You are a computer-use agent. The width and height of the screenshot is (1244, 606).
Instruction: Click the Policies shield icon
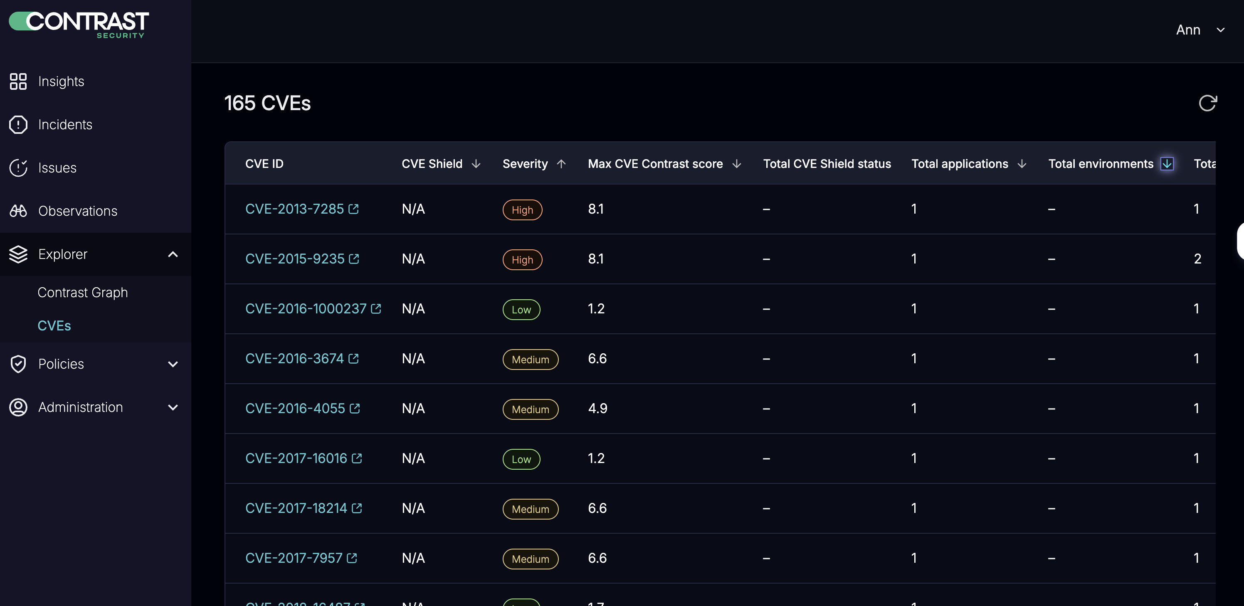pyautogui.click(x=18, y=364)
